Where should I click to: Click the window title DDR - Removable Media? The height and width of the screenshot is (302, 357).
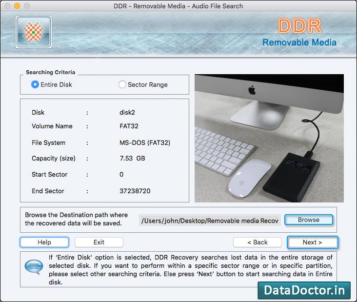[x=178, y=6]
